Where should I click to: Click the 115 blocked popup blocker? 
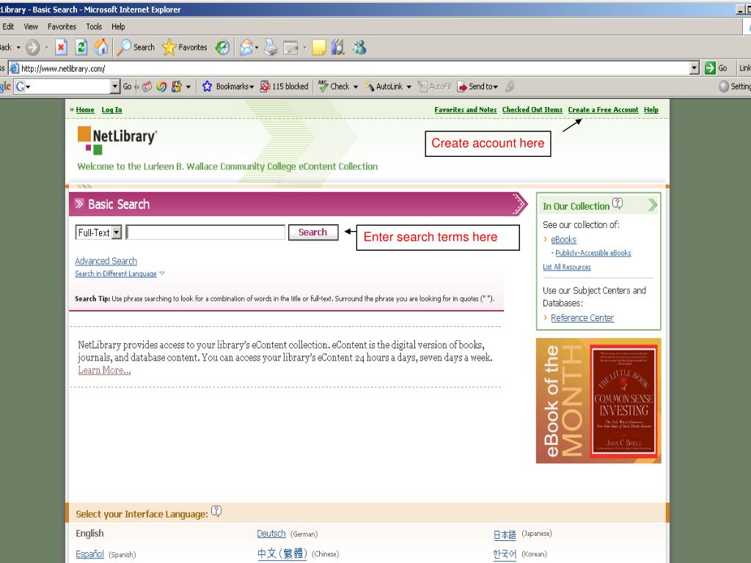coord(285,87)
